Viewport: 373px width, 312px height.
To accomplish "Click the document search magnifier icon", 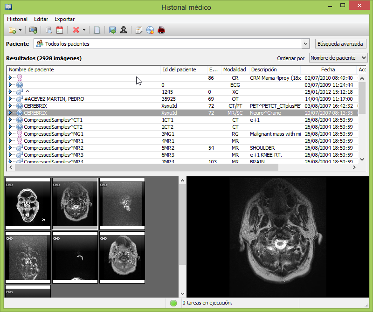I will click(49, 30).
